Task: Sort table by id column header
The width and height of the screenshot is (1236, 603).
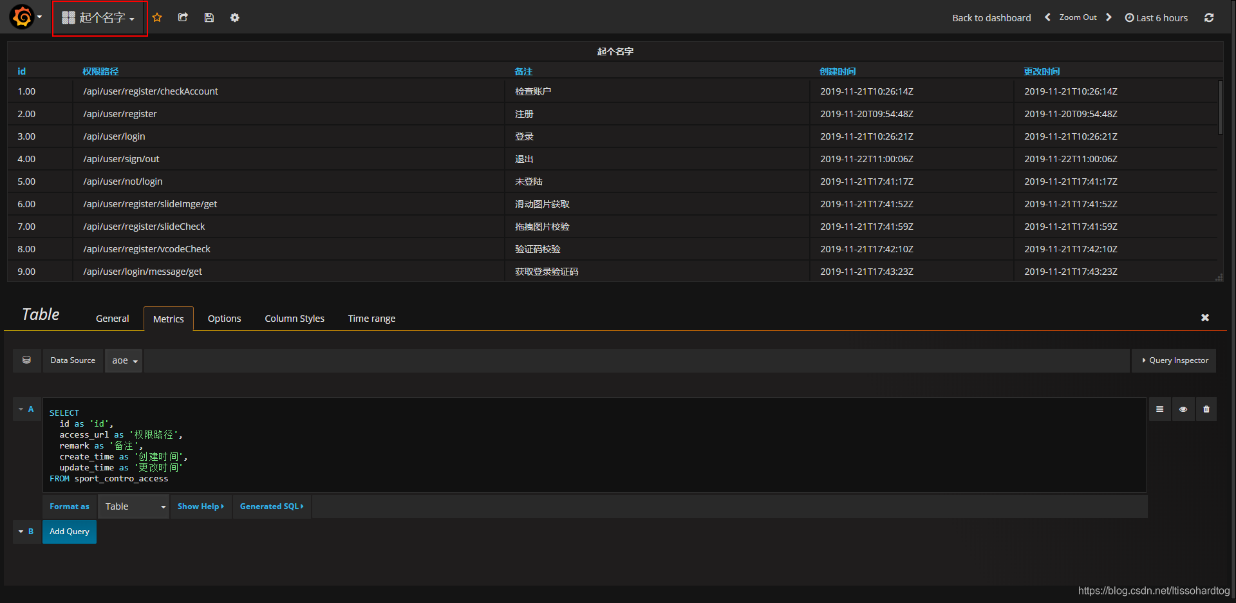Action: tap(21, 71)
